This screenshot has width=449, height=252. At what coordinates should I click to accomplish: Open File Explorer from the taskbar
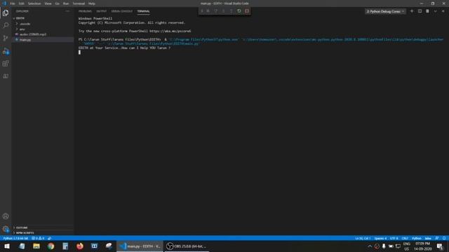[x=36, y=246]
